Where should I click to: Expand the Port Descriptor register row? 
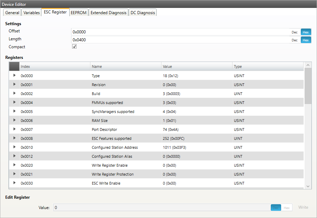pos(14,129)
